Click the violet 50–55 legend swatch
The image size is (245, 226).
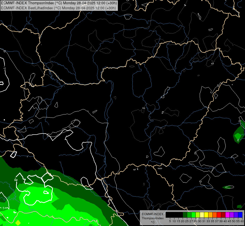(x=236, y=215)
